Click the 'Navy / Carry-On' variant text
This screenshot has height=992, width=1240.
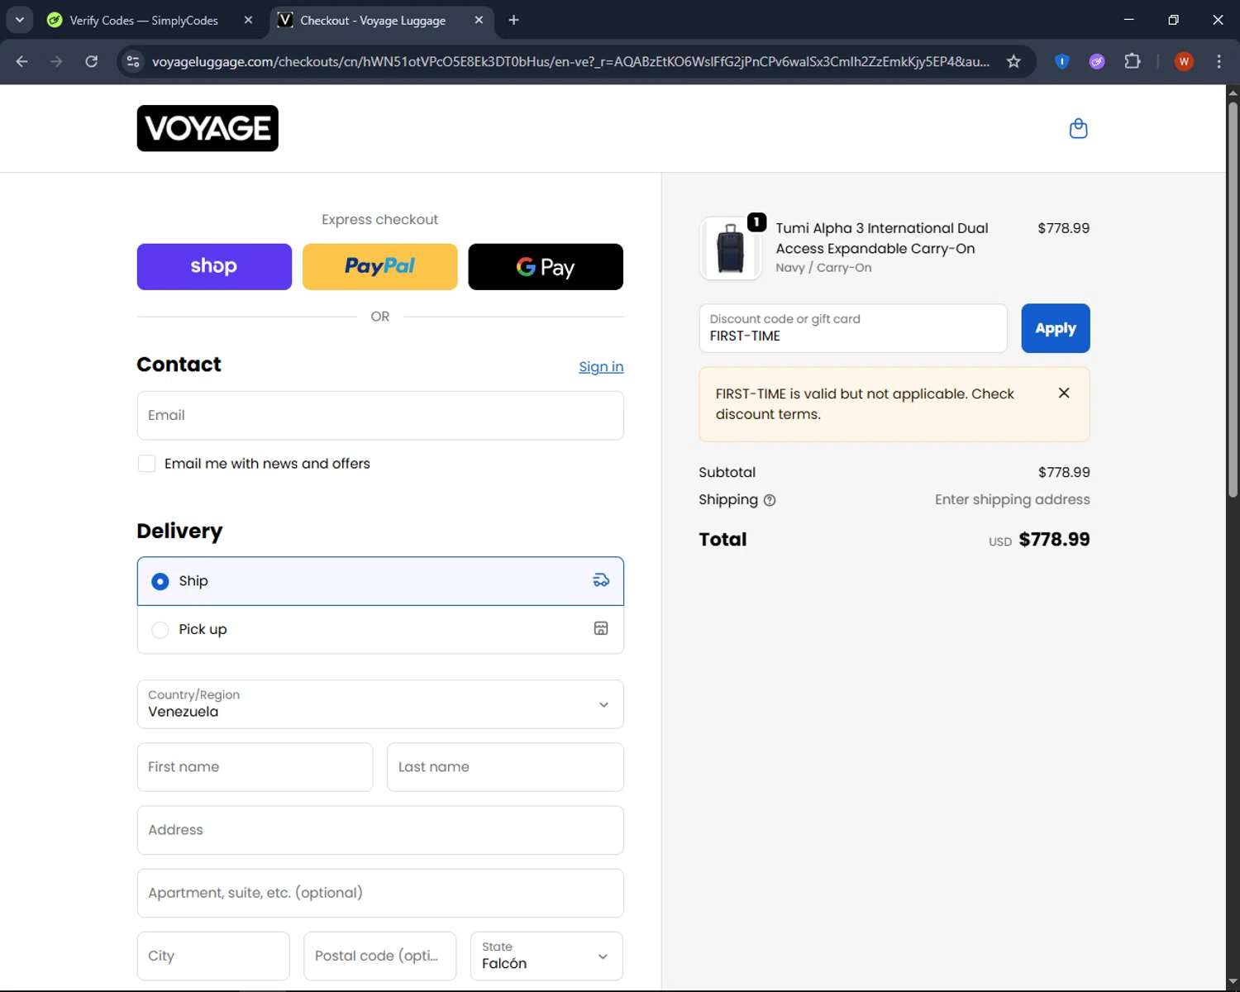click(x=823, y=268)
